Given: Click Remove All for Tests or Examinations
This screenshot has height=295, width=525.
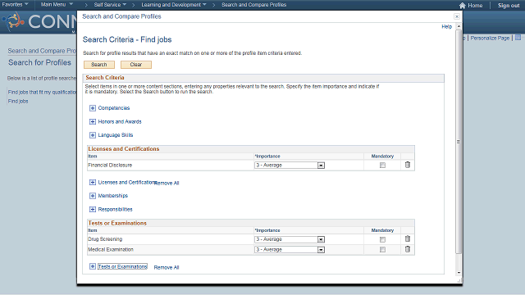Looking at the screenshot, I should coord(167,267).
